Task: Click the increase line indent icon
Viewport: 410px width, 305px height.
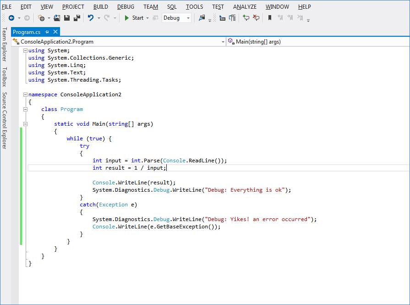Action: [x=232, y=18]
